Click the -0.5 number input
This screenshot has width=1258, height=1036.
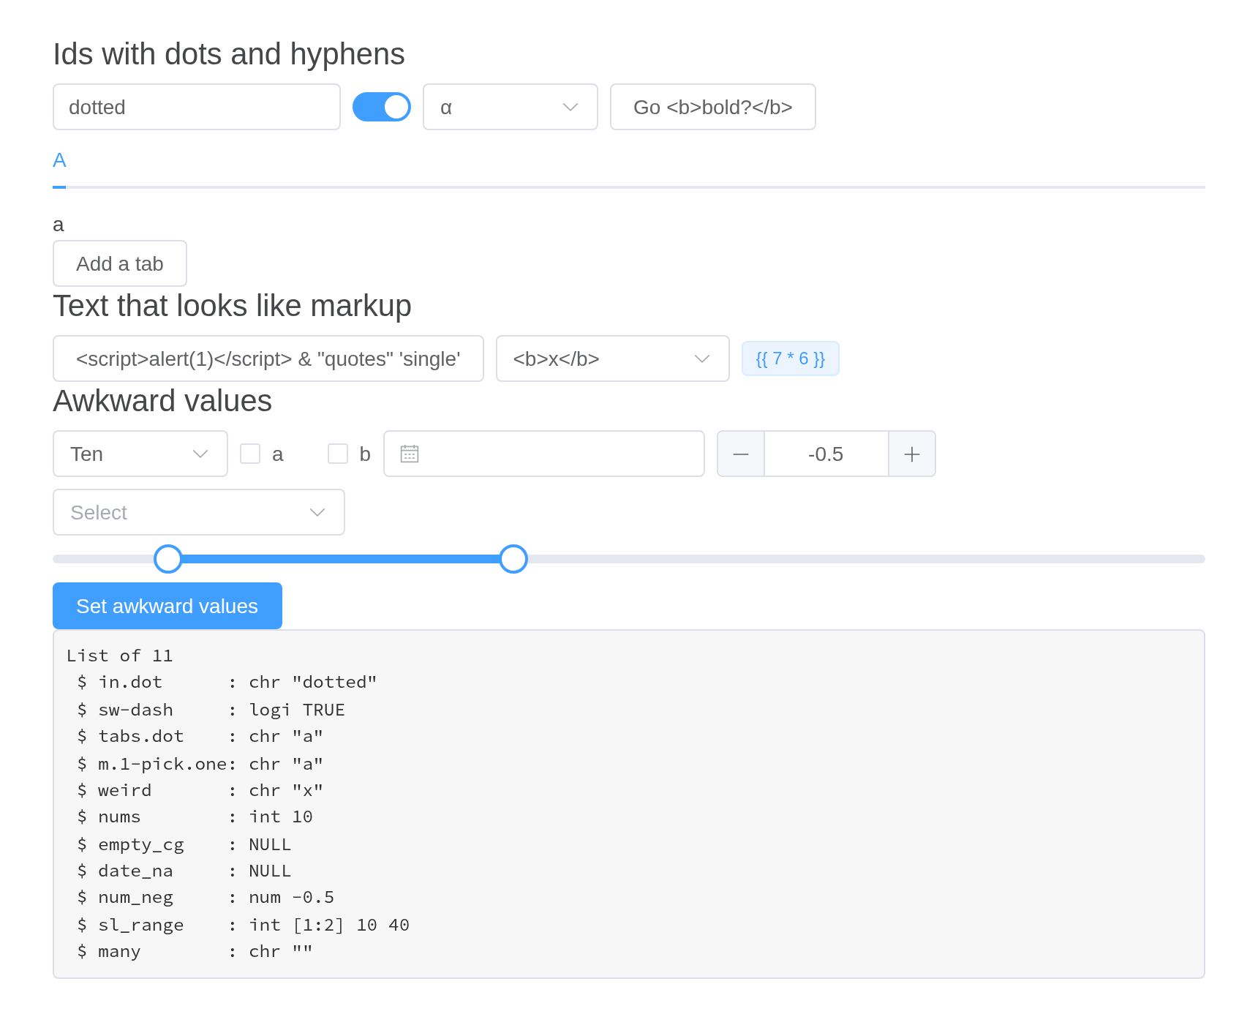(x=826, y=454)
